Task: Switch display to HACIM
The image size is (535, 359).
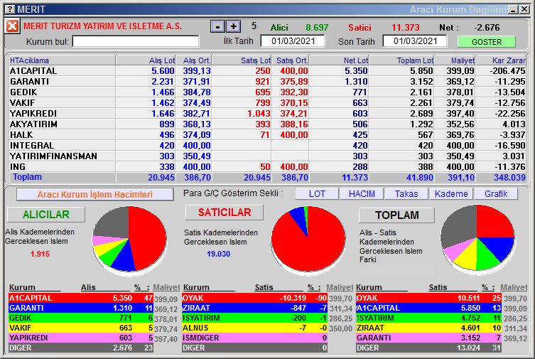Action: (362, 194)
